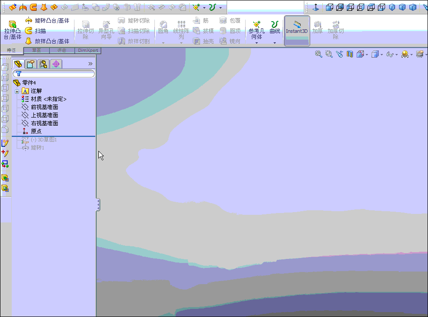This screenshot has width=428, height=317.
Task: Click the orange sweep icon in top toolbar
Action: click(33, 7)
